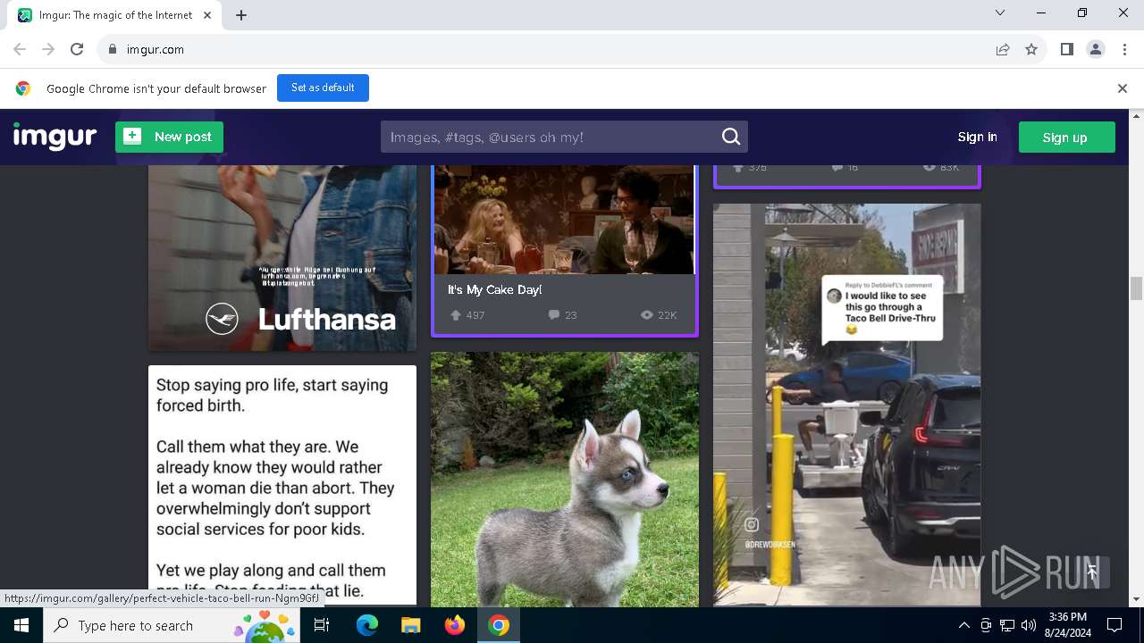Dismiss the default browser notification bar

[1122, 88]
